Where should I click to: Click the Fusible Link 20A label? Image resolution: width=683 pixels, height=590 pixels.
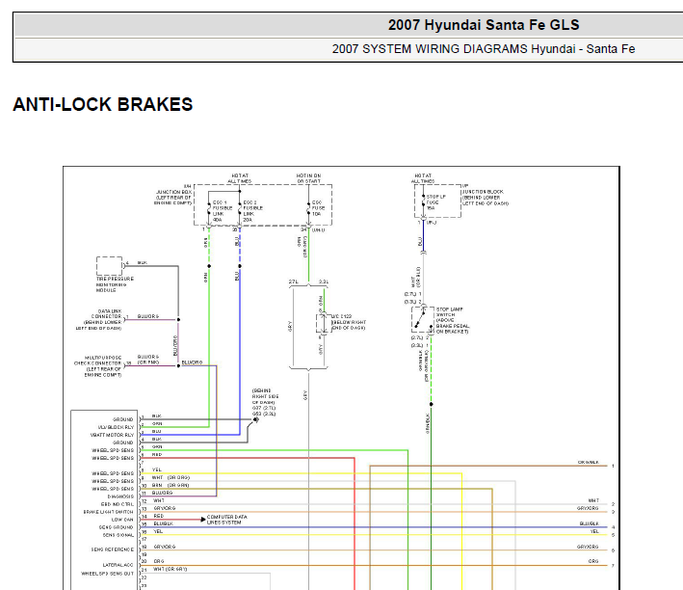pyautogui.click(x=252, y=211)
